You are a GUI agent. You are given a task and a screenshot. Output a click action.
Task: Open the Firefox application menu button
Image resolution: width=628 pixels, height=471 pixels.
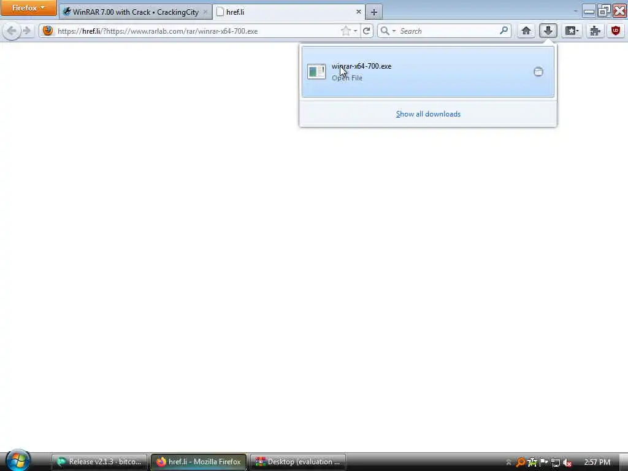pyautogui.click(x=28, y=7)
